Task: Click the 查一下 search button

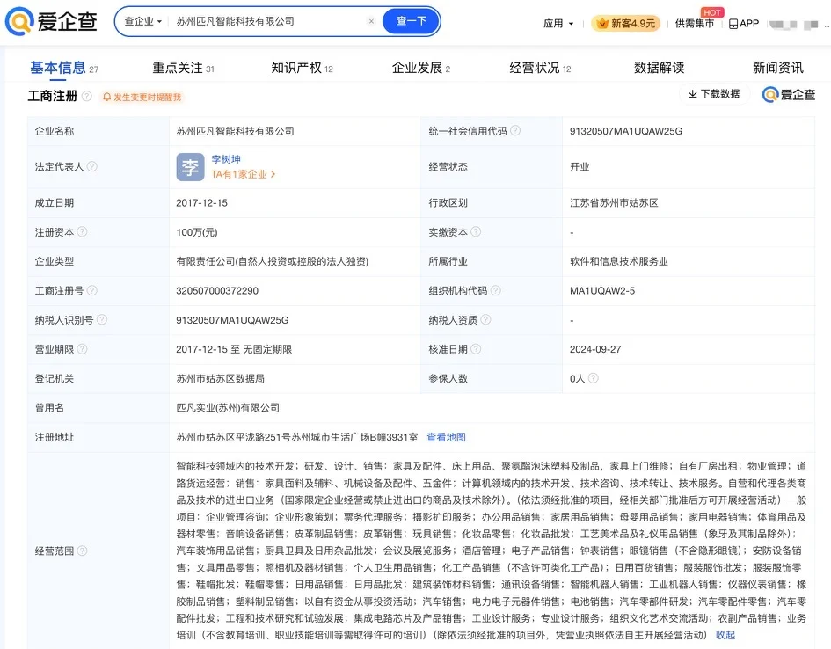Action: (x=412, y=21)
